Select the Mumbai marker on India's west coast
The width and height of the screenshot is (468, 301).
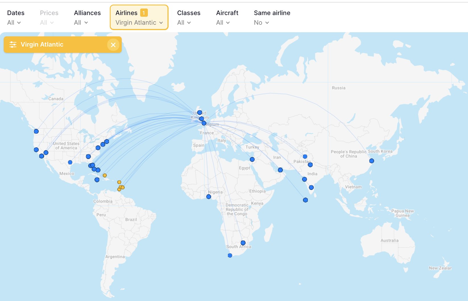coord(305,179)
